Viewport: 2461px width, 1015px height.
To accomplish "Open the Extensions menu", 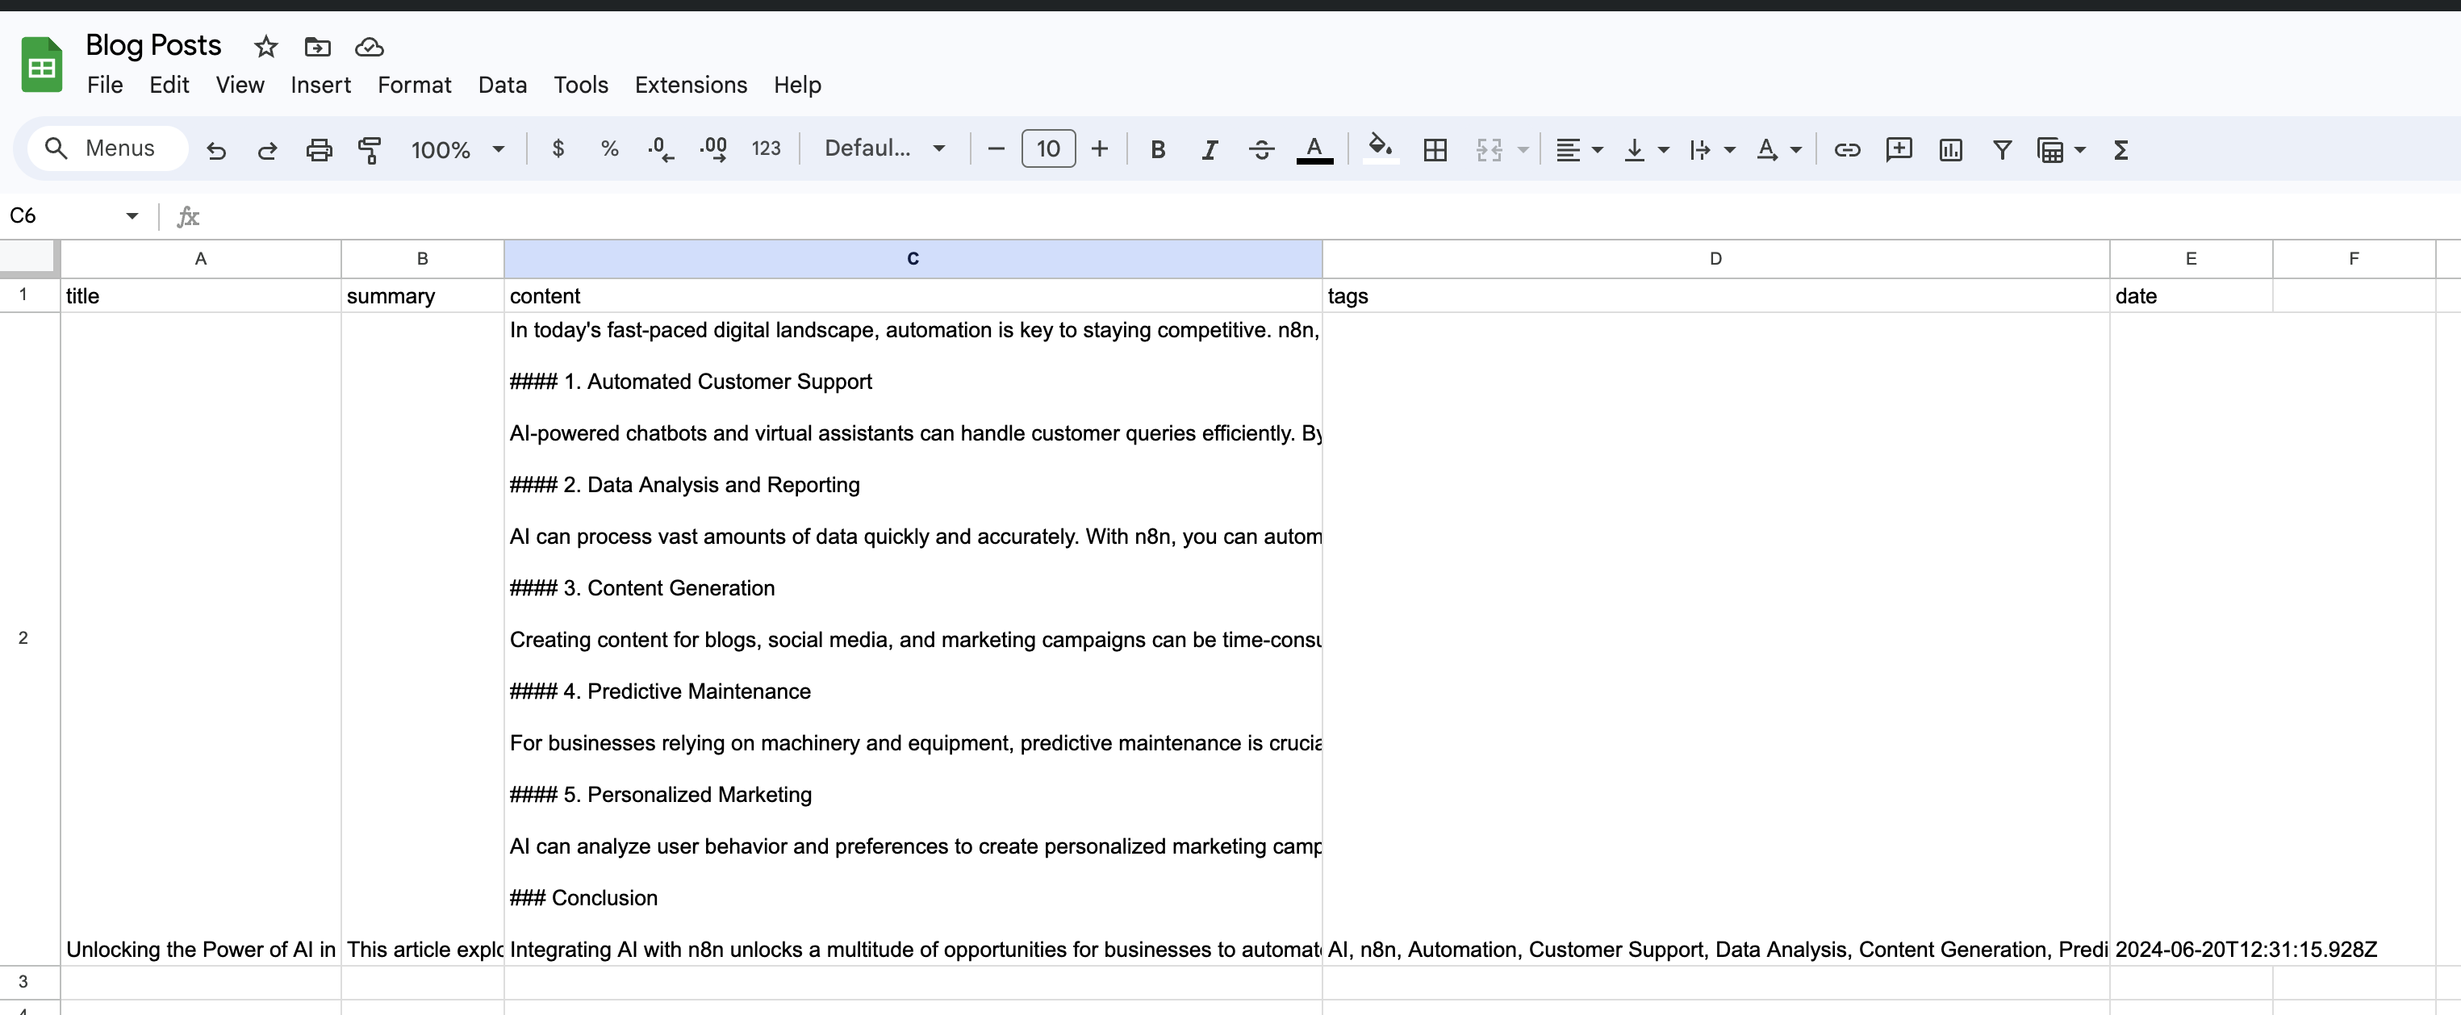I will coord(691,85).
